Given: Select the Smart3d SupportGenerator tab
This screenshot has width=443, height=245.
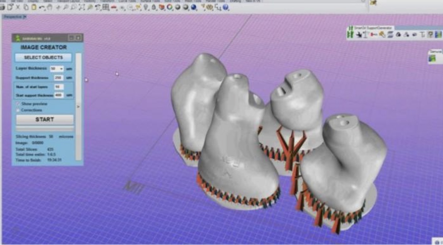Looking at the screenshot, I should pos(371,28).
